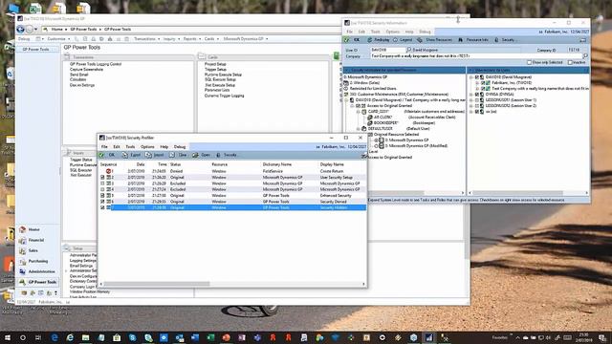Open Resource Info in Security Information toolbar
The height and width of the screenshot is (344, 612).
pos(473,40)
